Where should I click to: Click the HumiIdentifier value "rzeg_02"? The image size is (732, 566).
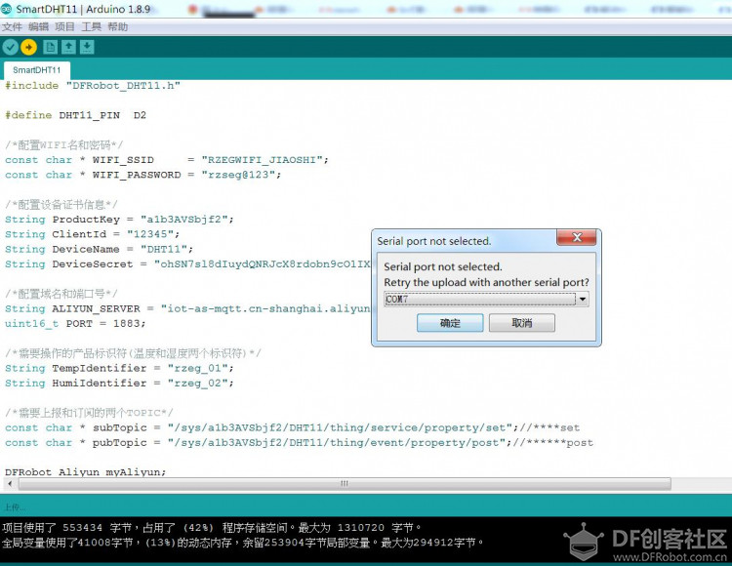click(197, 384)
